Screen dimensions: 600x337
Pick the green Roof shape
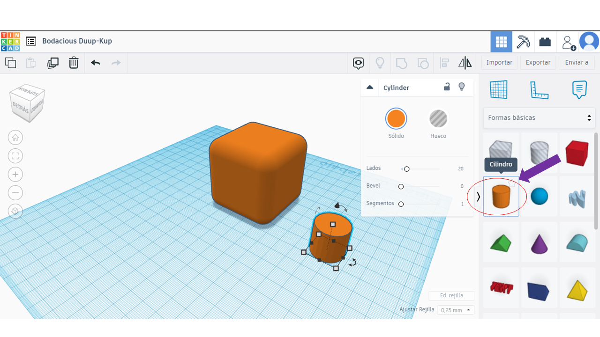[501, 242]
